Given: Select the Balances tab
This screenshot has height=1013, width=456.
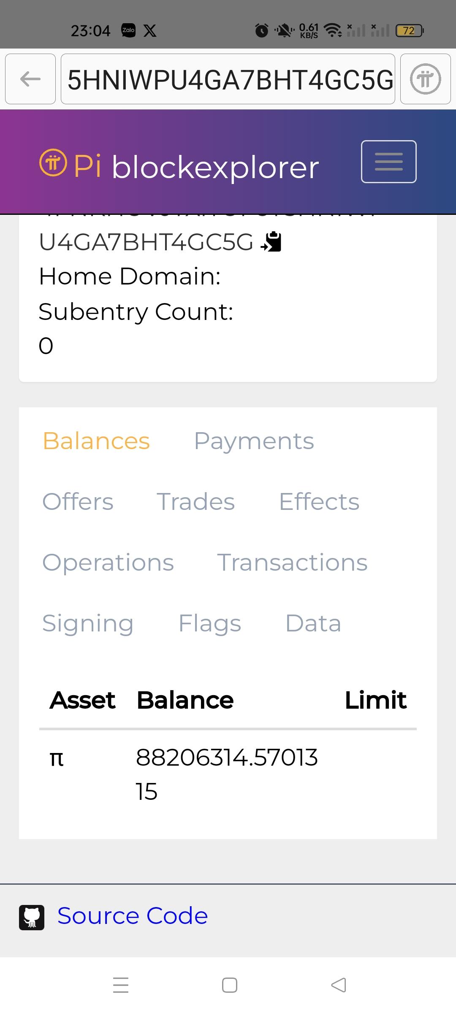Looking at the screenshot, I should (x=96, y=441).
